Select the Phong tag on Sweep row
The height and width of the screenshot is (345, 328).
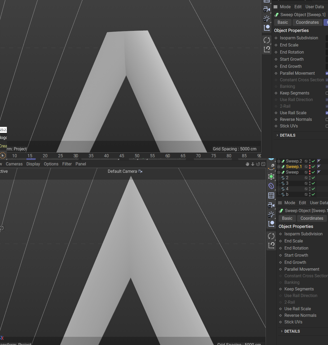tap(319, 172)
